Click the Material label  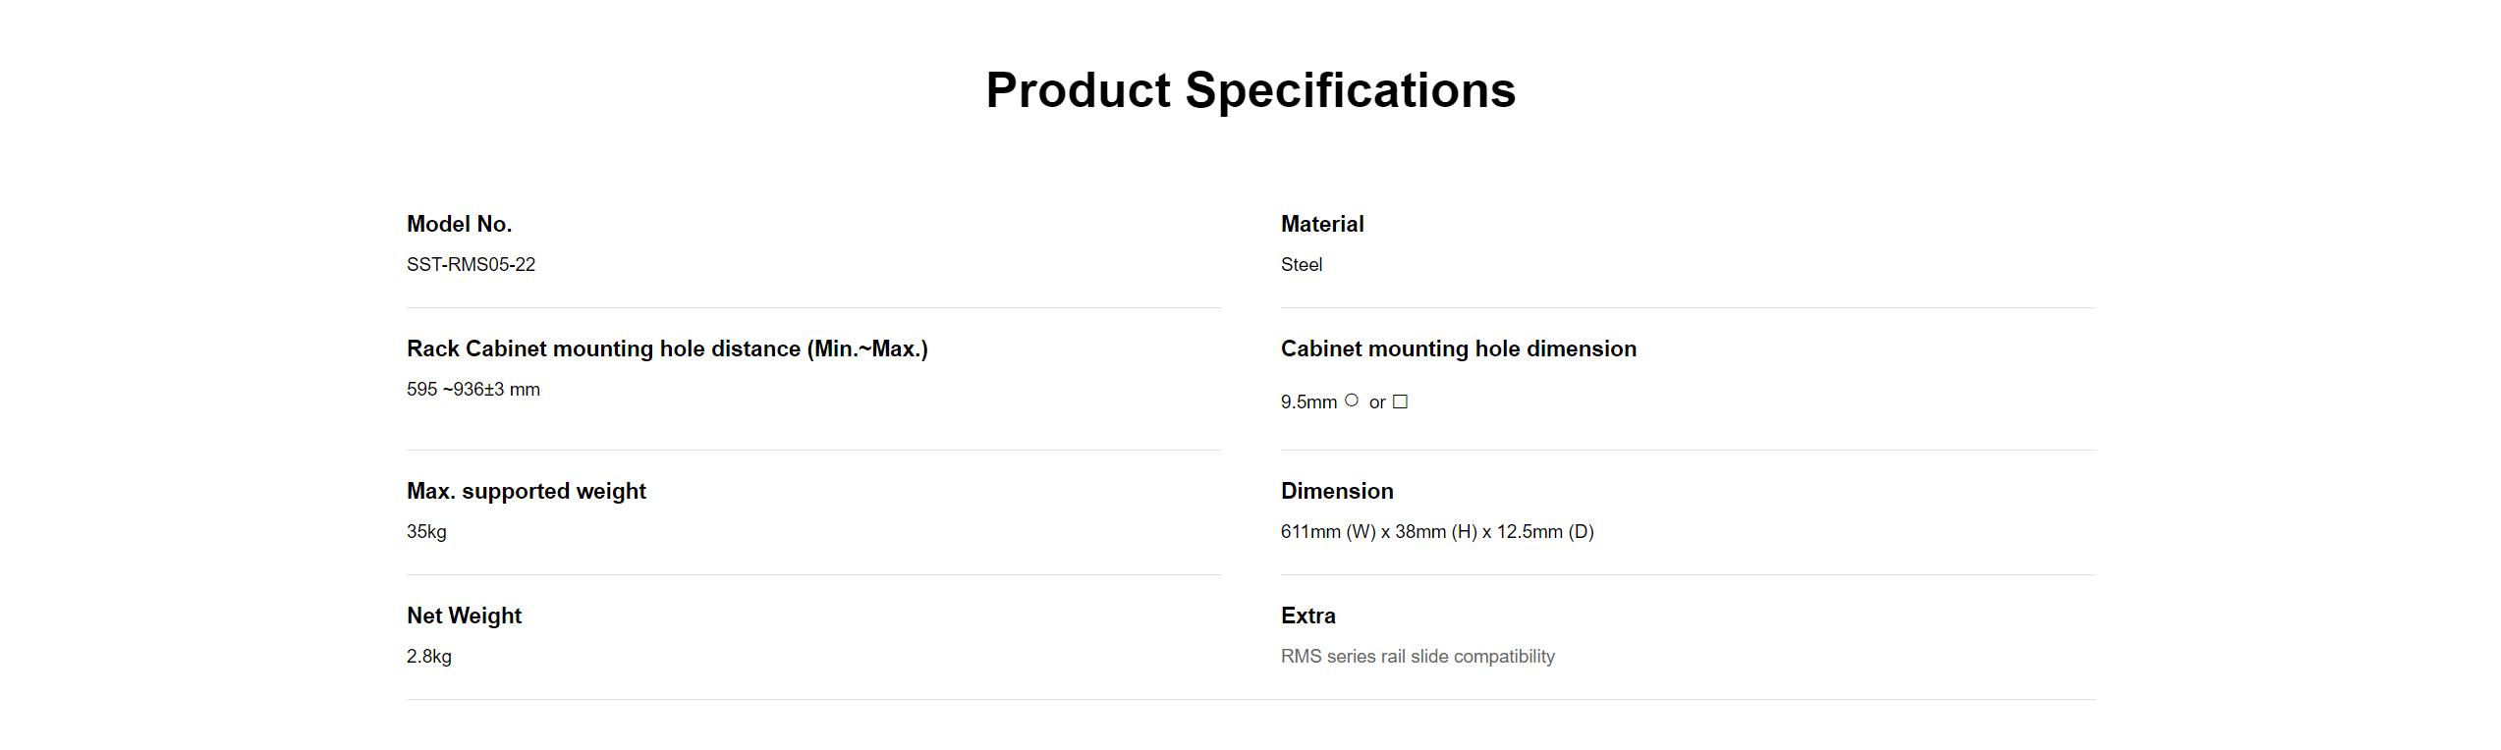[1321, 224]
